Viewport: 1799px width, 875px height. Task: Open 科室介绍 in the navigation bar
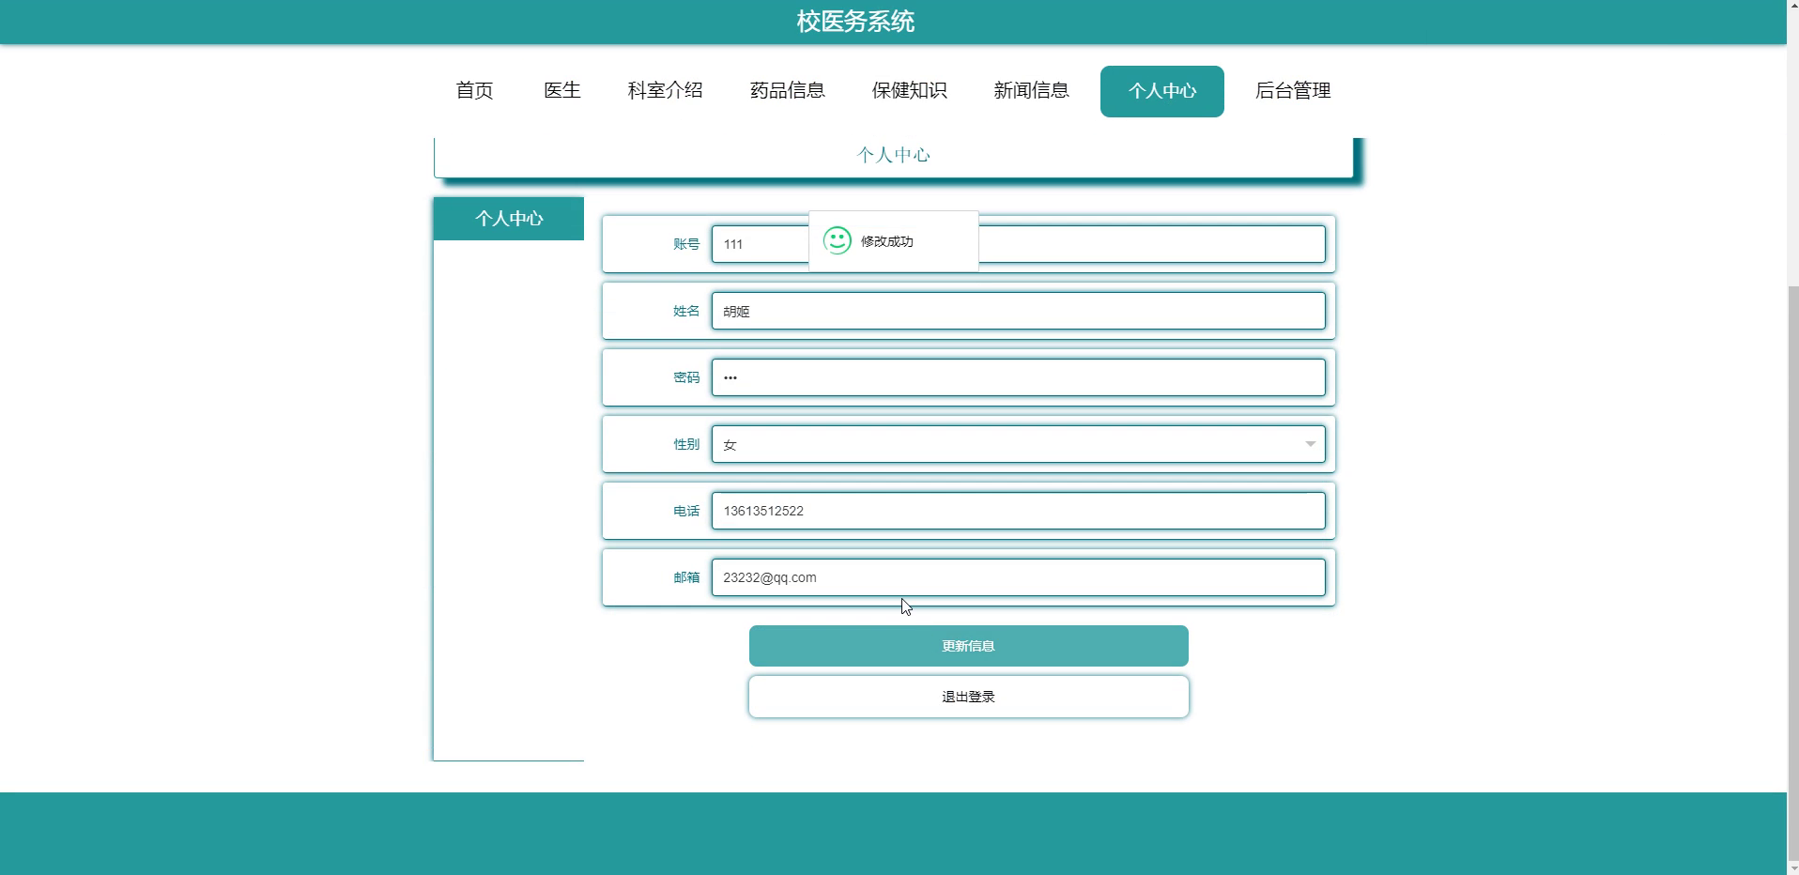(x=665, y=91)
